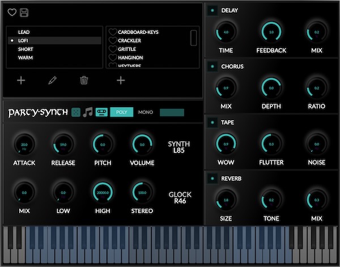
Task: Load the CRACKLER preset
Action: pos(129,41)
